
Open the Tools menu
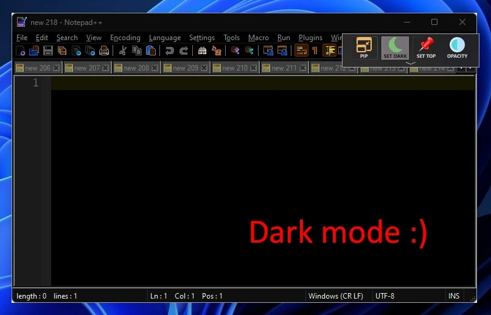pos(231,38)
